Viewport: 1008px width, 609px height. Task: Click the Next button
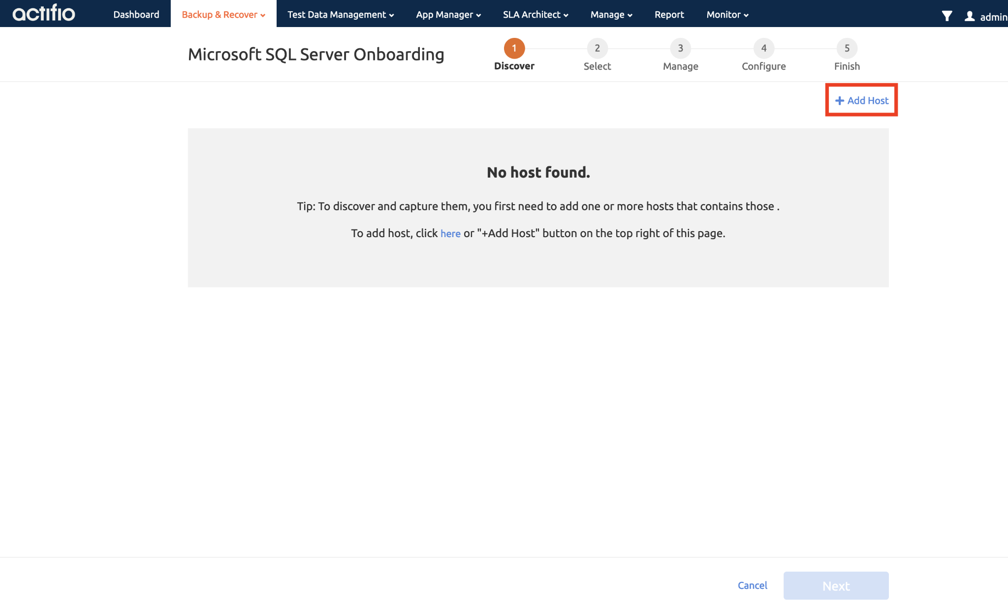tap(836, 585)
